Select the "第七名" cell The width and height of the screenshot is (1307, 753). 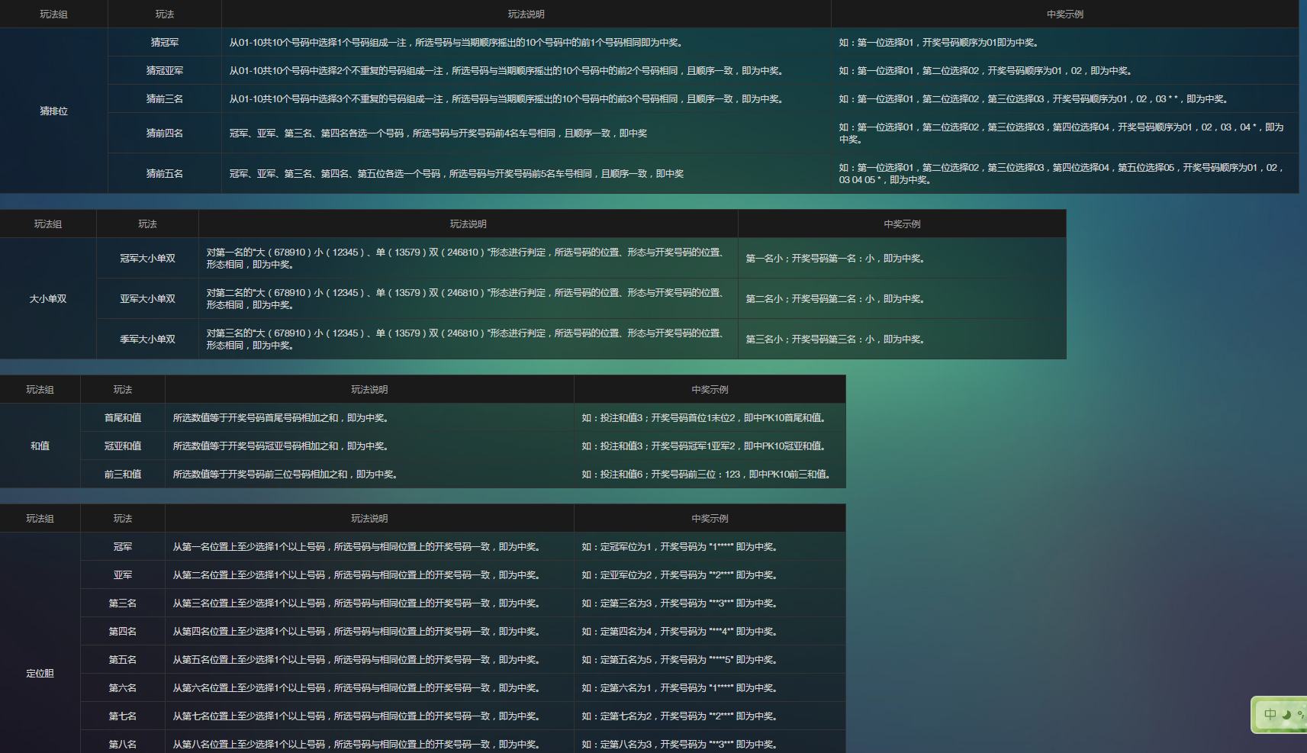(123, 716)
